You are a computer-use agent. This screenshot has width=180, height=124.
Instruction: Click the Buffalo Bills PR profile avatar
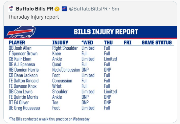(x=11, y=9)
